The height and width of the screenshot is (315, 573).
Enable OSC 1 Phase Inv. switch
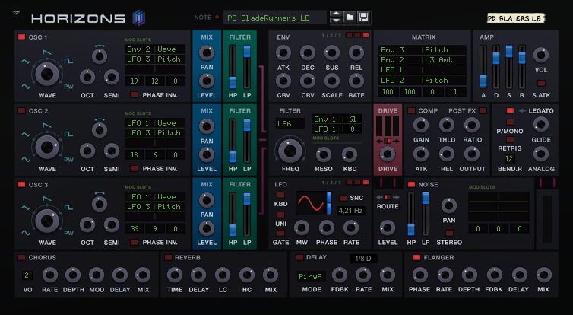[x=134, y=95]
